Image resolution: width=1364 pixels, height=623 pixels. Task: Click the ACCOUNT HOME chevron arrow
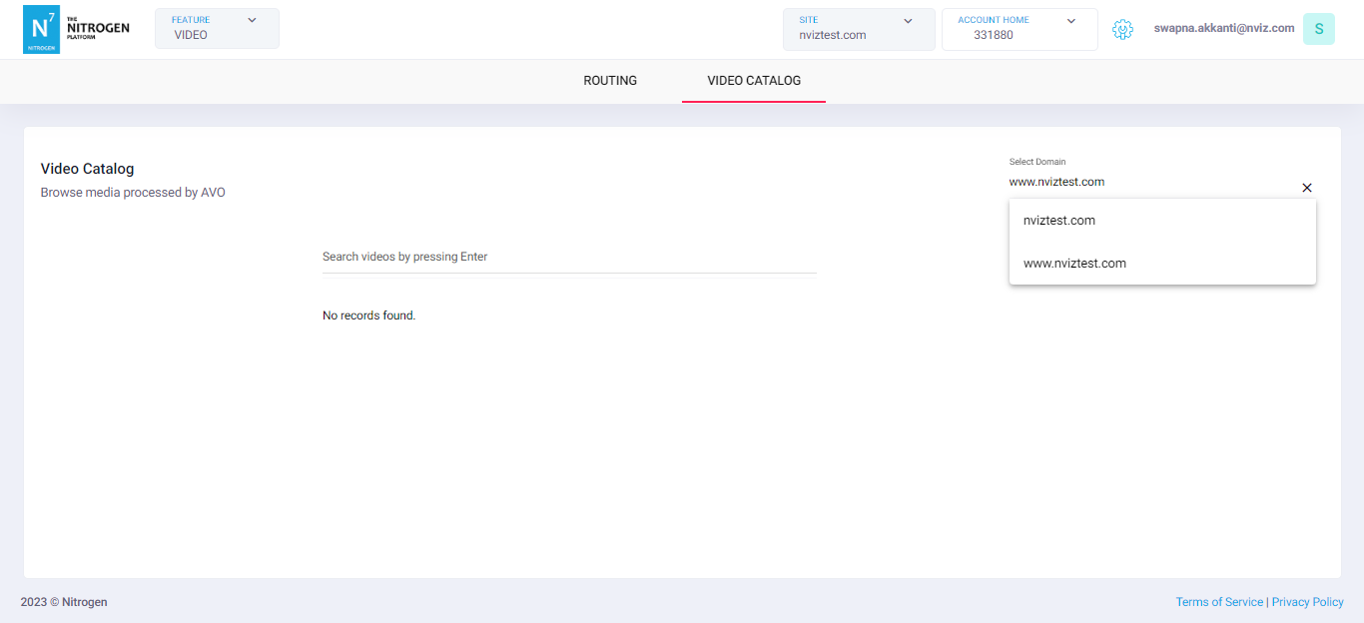1070,20
